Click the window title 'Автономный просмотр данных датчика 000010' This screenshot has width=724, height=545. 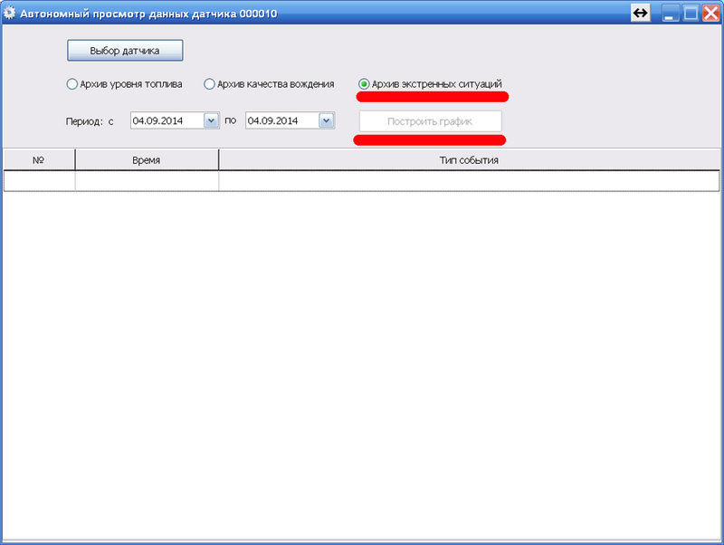[148, 14]
